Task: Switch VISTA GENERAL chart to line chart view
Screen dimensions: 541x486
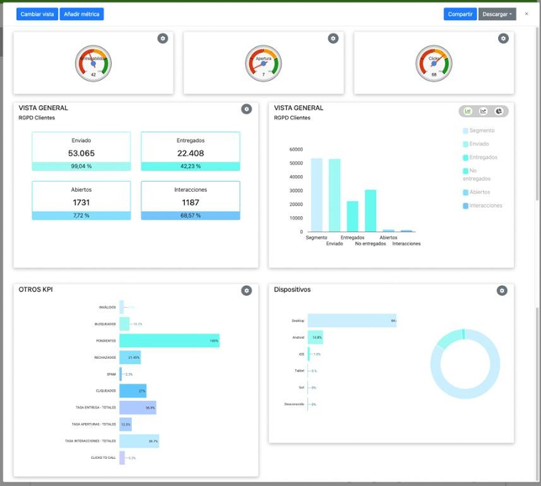Action: (483, 111)
